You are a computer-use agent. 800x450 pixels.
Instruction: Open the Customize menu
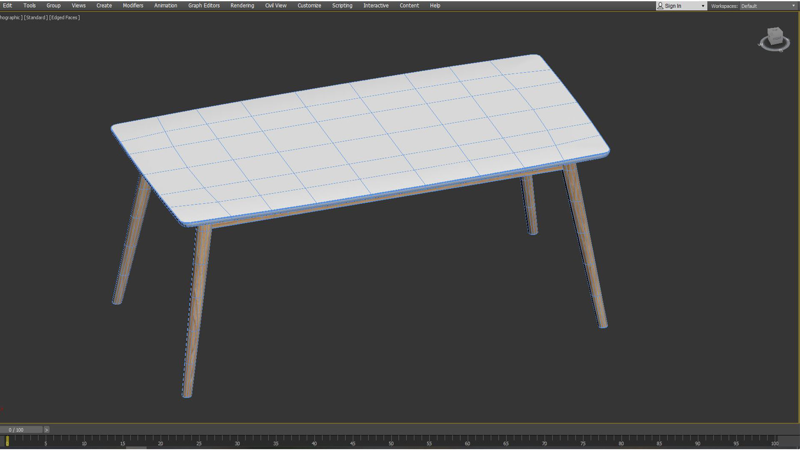pyautogui.click(x=309, y=5)
